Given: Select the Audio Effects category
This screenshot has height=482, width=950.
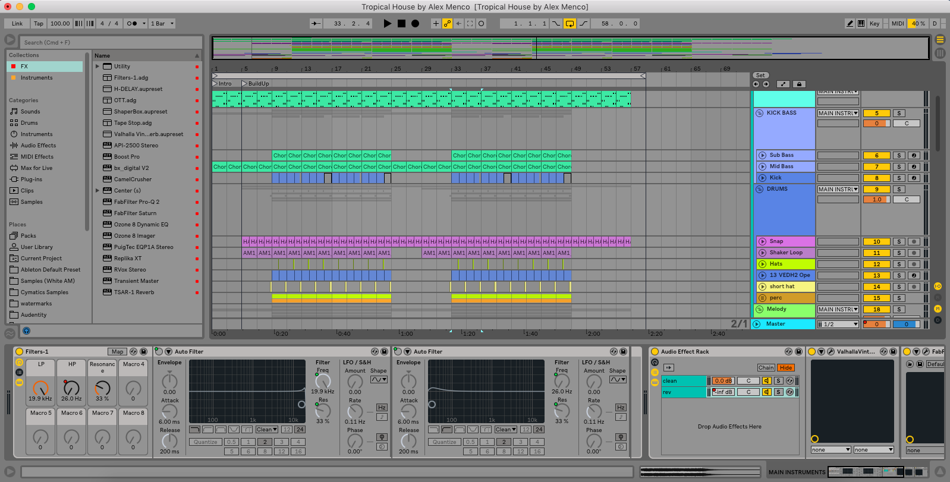Looking at the screenshot, I should (38, 146).
